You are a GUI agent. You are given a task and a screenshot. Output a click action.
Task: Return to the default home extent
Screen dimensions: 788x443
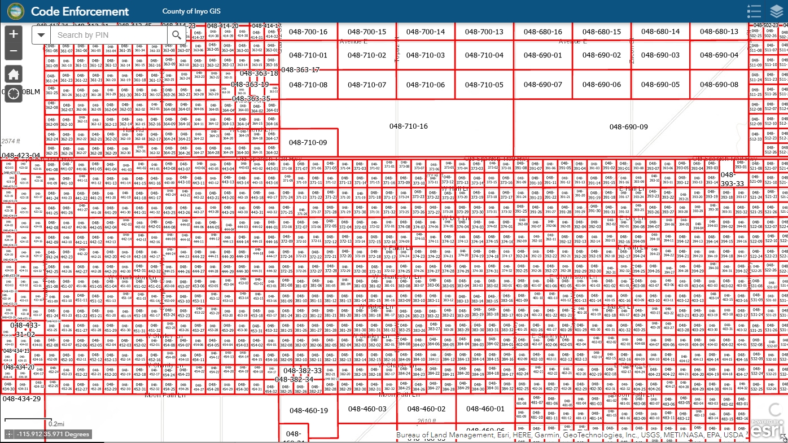coord(14,74)
